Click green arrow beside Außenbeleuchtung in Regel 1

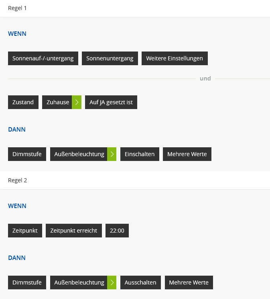(112, 154)
